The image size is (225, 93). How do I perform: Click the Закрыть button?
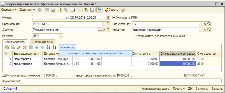click(x=217, y=89)
